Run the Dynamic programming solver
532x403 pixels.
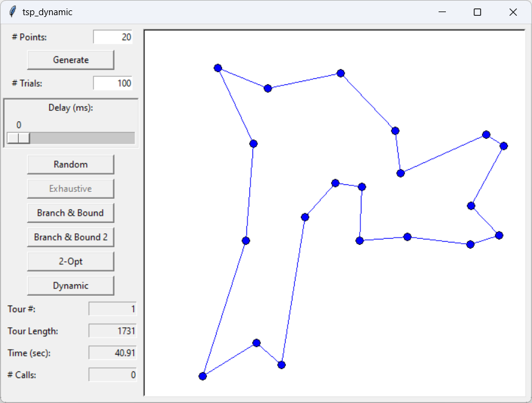pyautogui.click(x=70, y=285)
